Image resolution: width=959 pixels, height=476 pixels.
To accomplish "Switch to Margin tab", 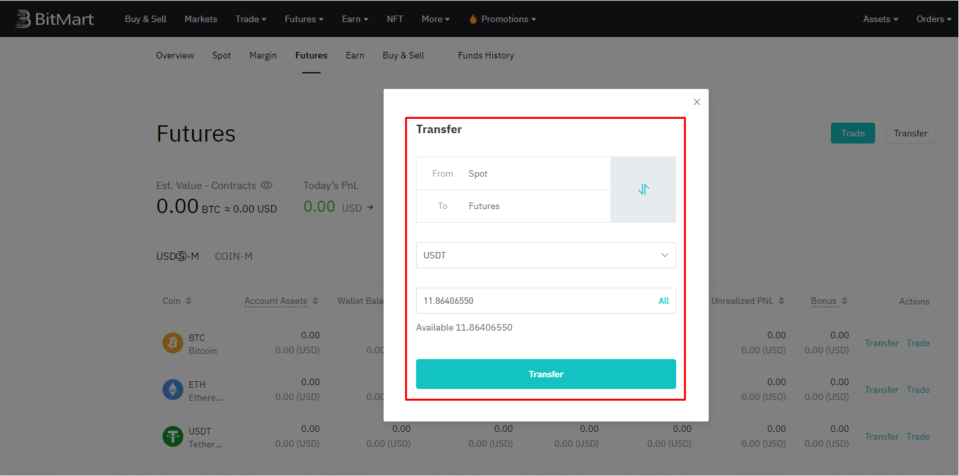I will click(x=263, y=55).
